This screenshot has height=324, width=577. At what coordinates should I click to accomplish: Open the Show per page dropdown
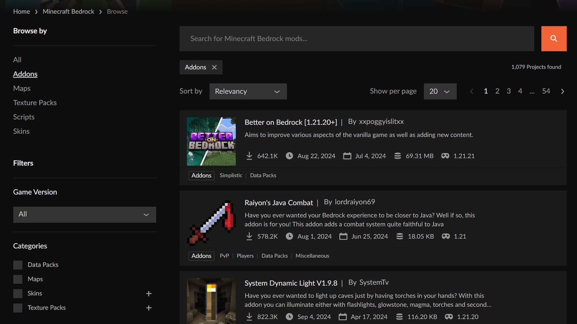click(440, 91)
